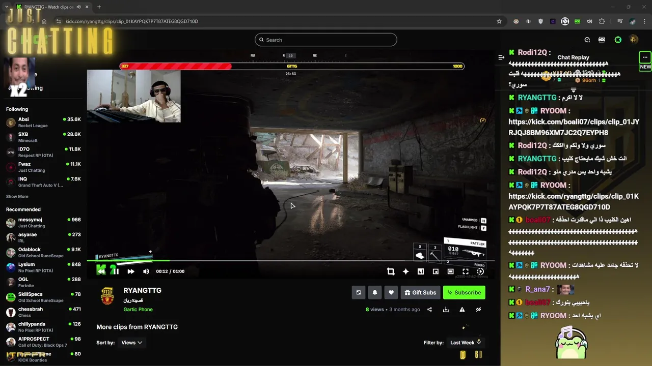Open a new browser tab
The width and height of the screenshot is (652, 366).
pos(99,7)
